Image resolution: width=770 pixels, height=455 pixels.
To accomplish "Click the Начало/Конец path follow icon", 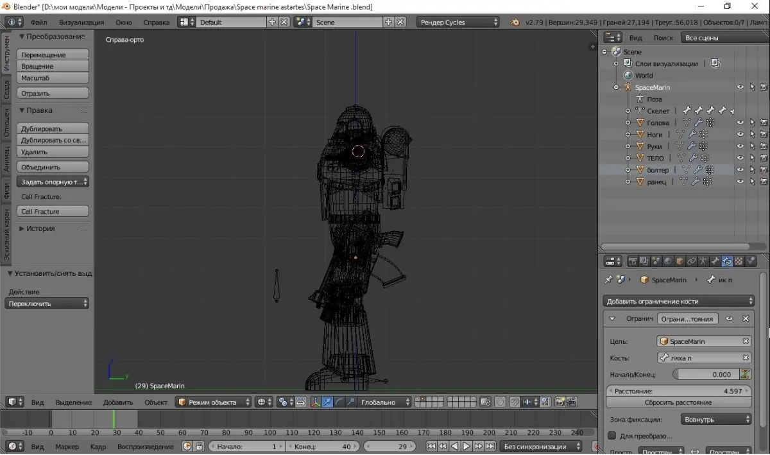I will pos(745,374).
